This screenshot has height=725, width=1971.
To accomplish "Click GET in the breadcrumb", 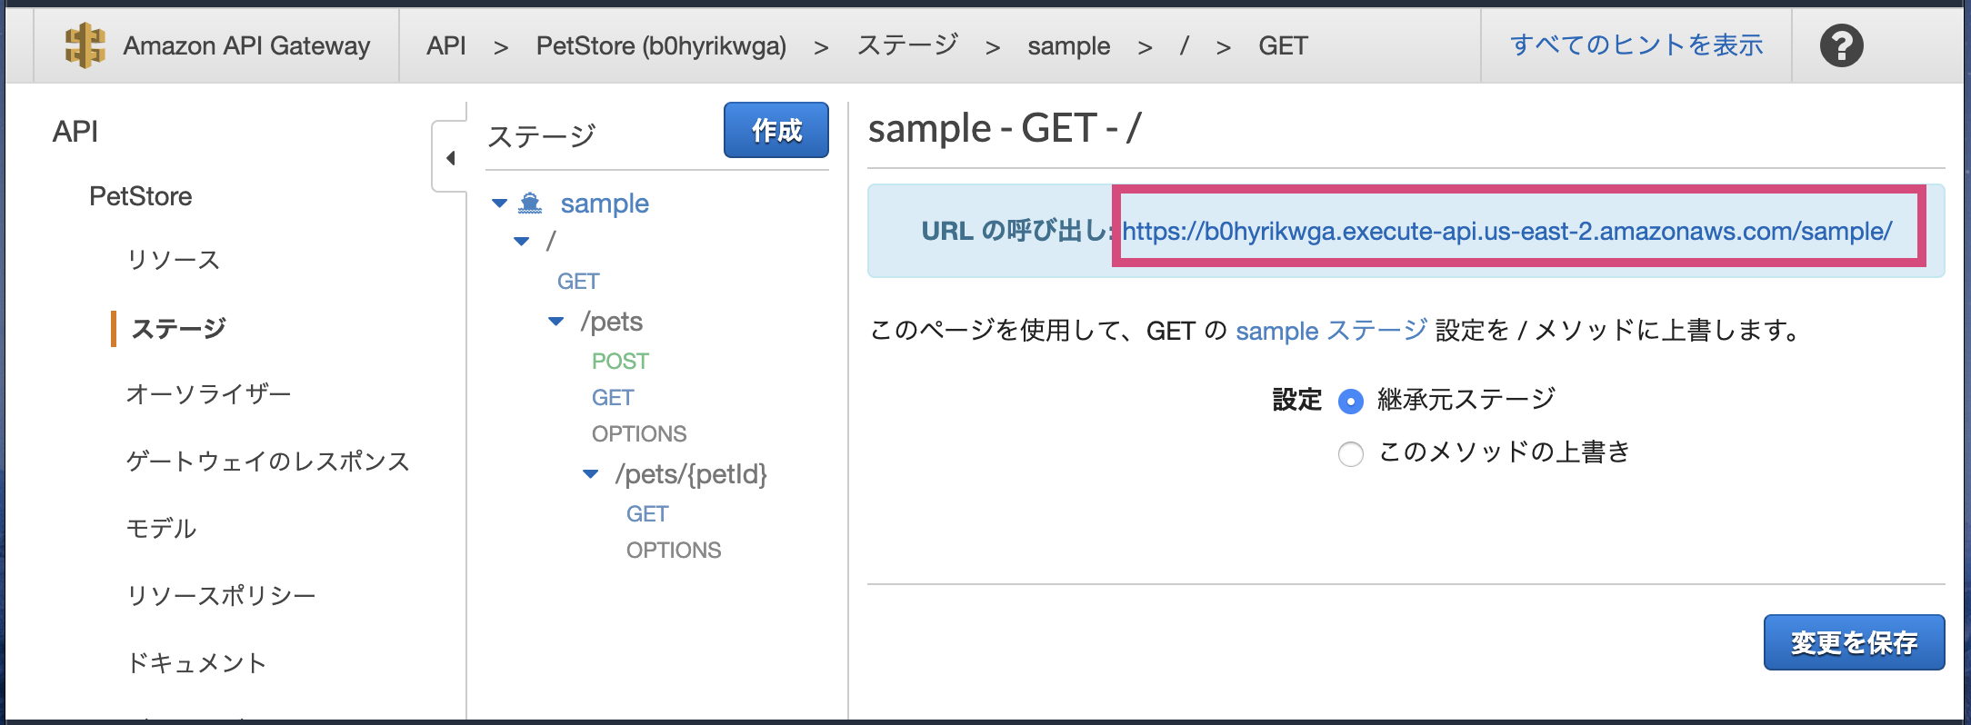I will (1283, 45).
